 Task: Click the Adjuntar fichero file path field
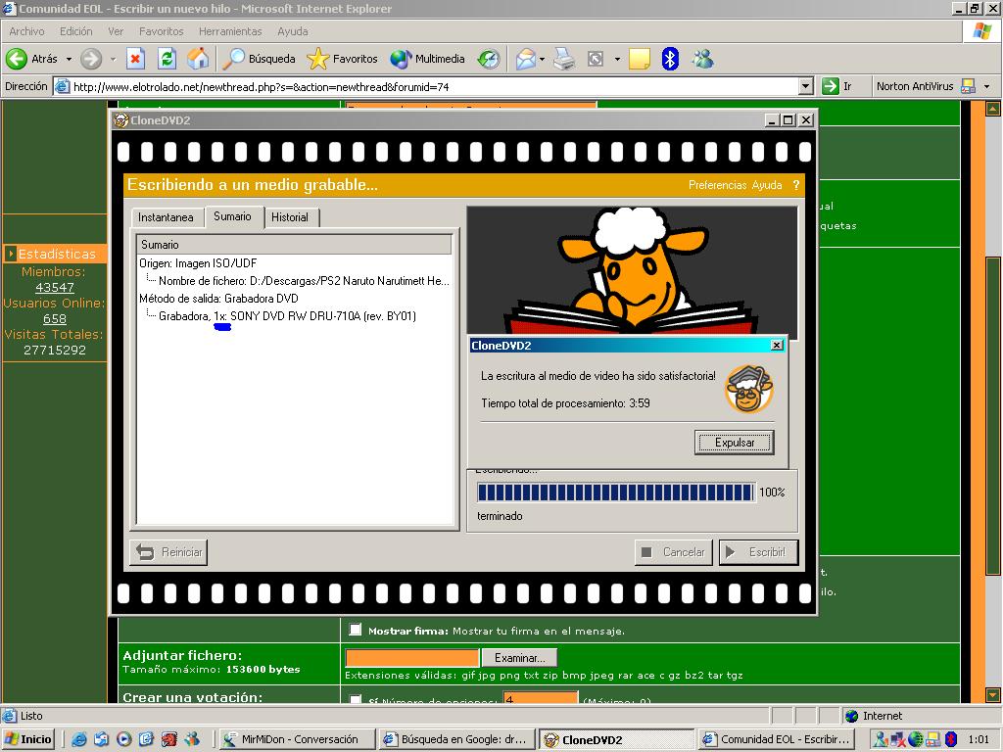pos(412,658)
